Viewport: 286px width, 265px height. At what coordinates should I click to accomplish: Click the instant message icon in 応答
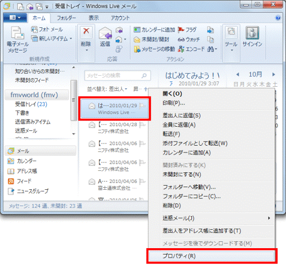(x=119, y=49)
